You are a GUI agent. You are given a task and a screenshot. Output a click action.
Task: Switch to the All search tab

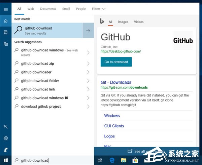pyautogui.click(x=19, y=9)
